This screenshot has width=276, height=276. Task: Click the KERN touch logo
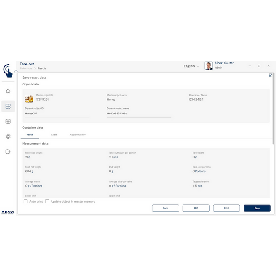tap(8, 70)
